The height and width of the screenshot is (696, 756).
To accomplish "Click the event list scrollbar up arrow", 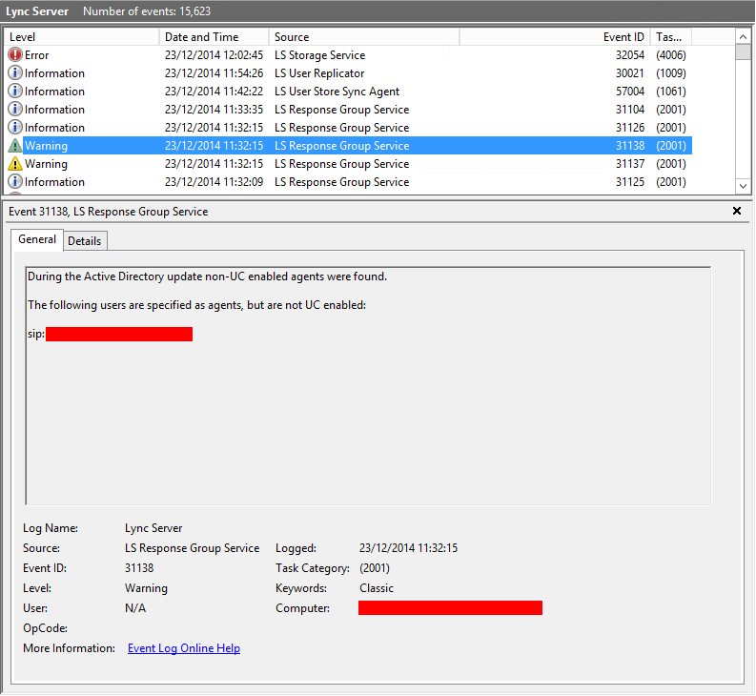I will click(x=743, y=36).
